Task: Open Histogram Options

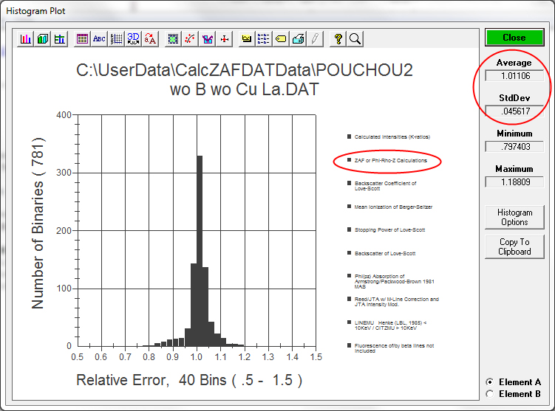Action: tap(514, 217)
